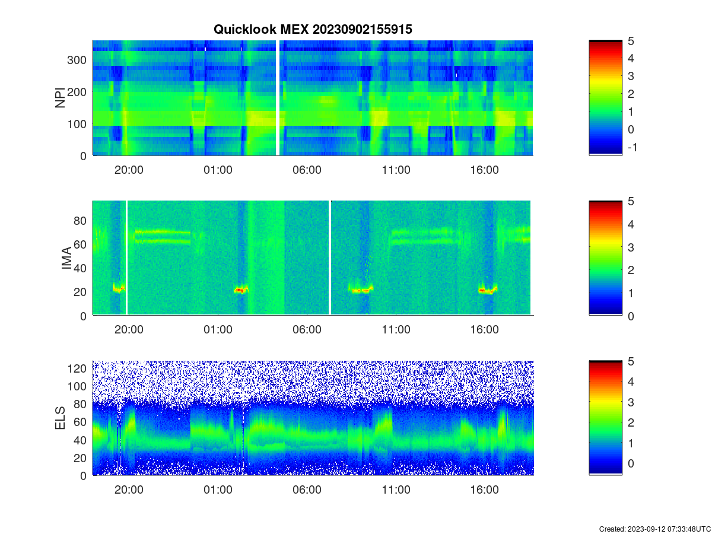Click the "40" tick on ELS y-axis

(81, 440)
